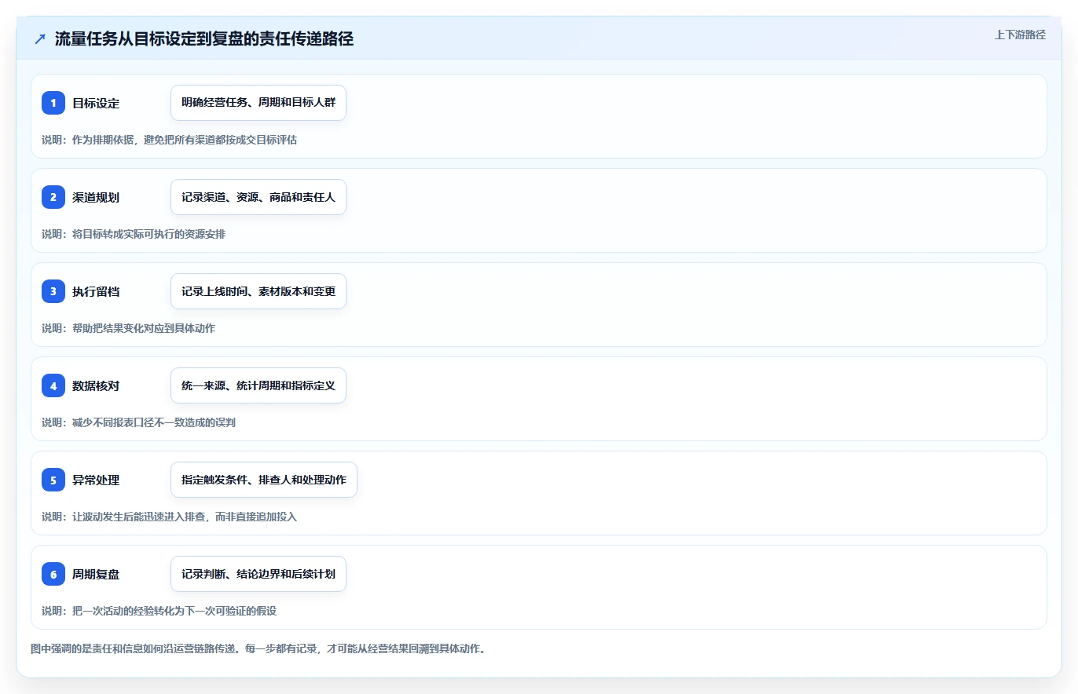Click the step 1 number badge
Viewport: 1078px width, 694px height.
53,103
